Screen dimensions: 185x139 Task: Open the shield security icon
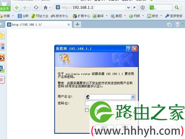143,8
